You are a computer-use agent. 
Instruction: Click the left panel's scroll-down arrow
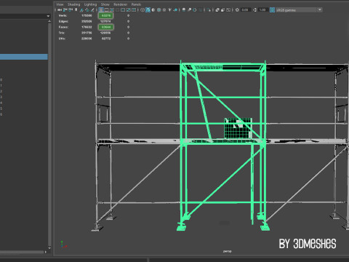coord(49,248)
